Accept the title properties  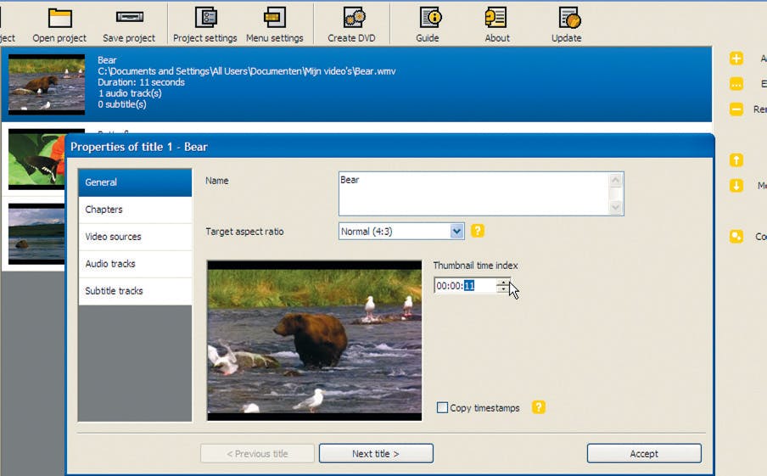644,453
